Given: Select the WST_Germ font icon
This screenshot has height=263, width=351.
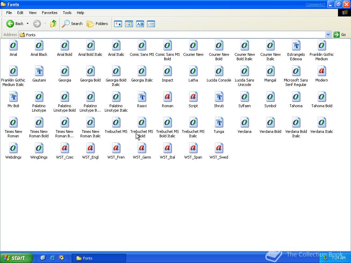Looking at the screenshot, I should pyautogui.click(x=142, y=149).
